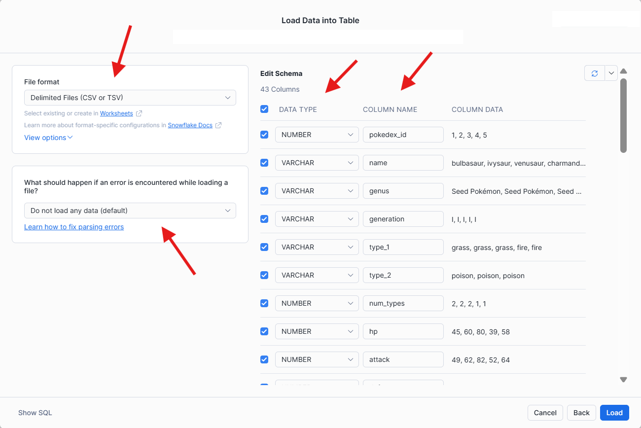Click the Cancel button
The image size is (641, 428).
tap(545, 413)
